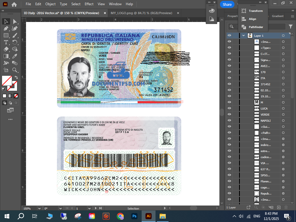Switch to the MY_LOGO.png document tab
Screen dimensions: 296x222
tap(141, 13)
